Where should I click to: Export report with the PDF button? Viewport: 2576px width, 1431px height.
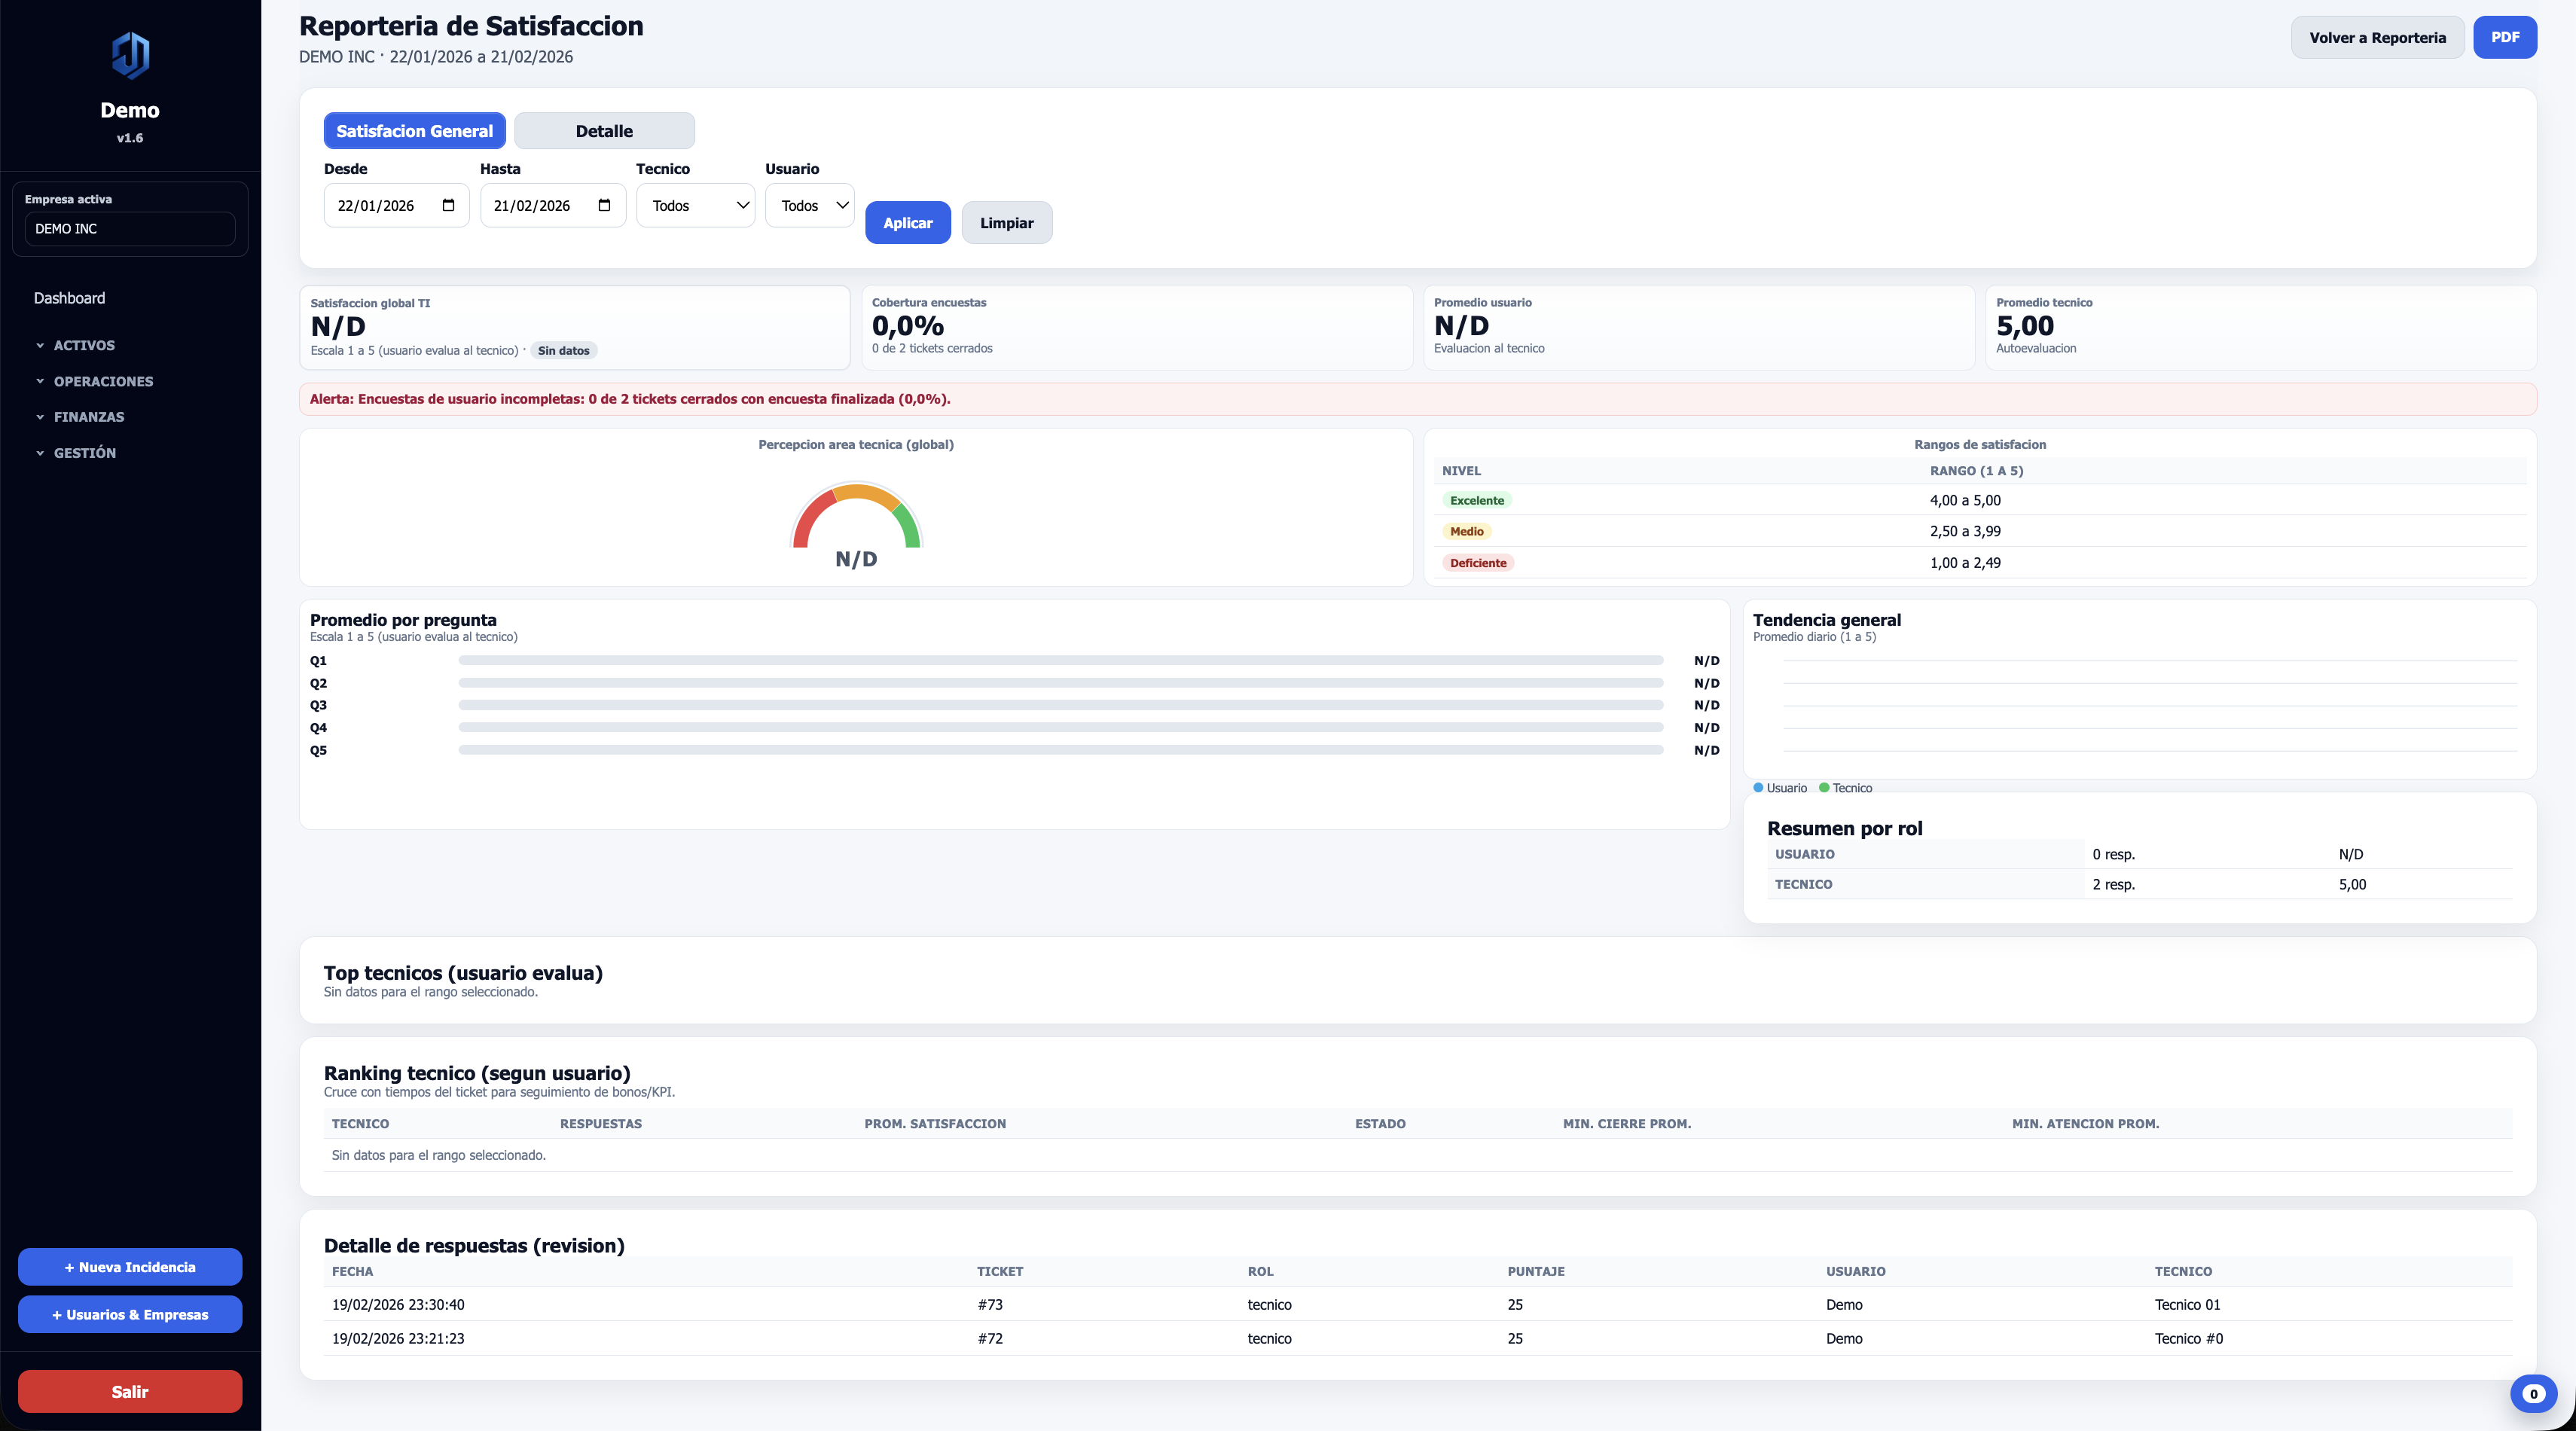[x=2504, y=37]
